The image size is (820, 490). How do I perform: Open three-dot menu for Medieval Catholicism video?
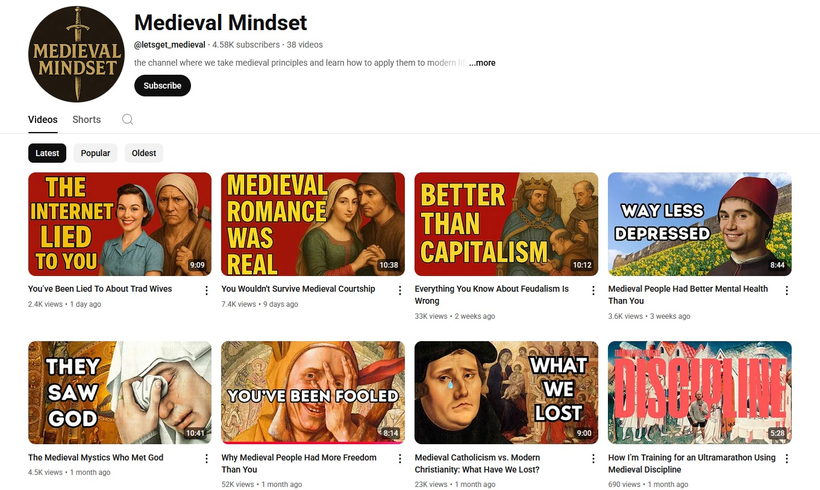click(593, 459)
